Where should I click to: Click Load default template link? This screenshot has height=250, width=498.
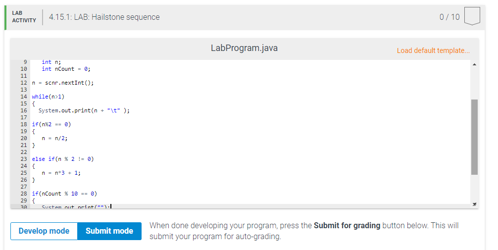tap(433, 50)
